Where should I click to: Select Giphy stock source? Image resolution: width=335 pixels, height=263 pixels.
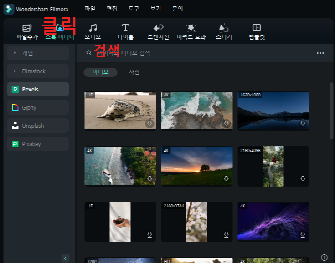coord(38,107)
